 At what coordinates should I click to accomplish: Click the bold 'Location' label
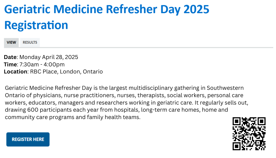pos(16,71)
